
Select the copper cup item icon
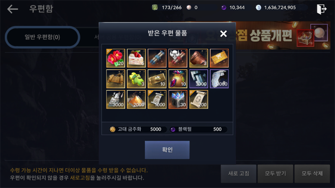pyautogui.click(x=198, y=58)
